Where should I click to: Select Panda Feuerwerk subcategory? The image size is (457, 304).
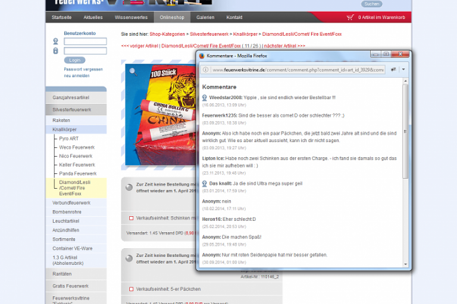[78, 173]
